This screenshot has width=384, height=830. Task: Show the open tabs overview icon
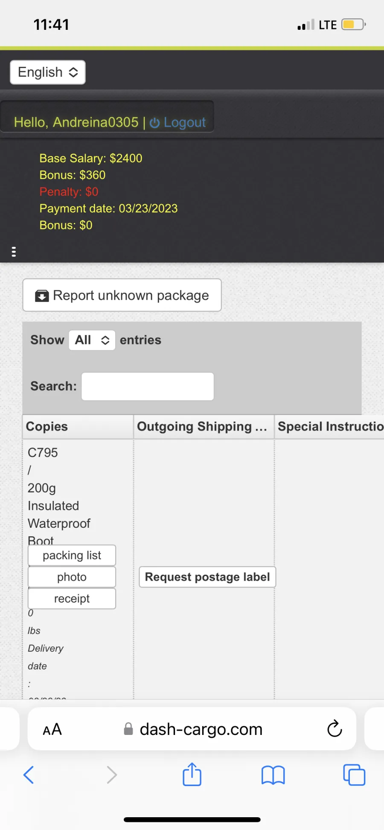(354, 775)
